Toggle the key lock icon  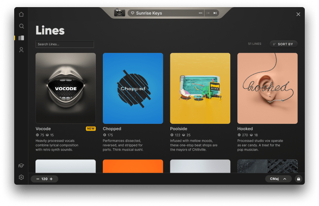299,179
